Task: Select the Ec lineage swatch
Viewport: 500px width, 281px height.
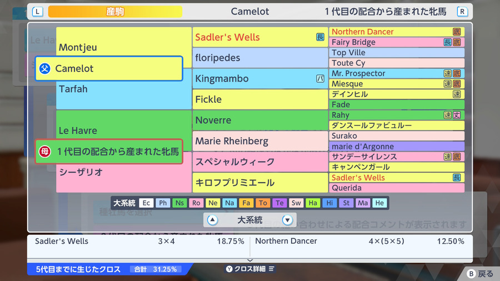Action: click(x=146, y=203)
